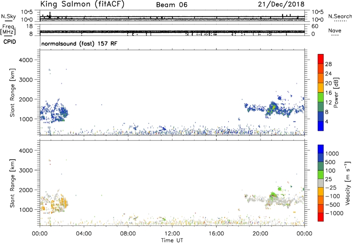This screenshot has height=243, width=352.
Task: Click the "20:00" time tick label
Action: point(260,234)
